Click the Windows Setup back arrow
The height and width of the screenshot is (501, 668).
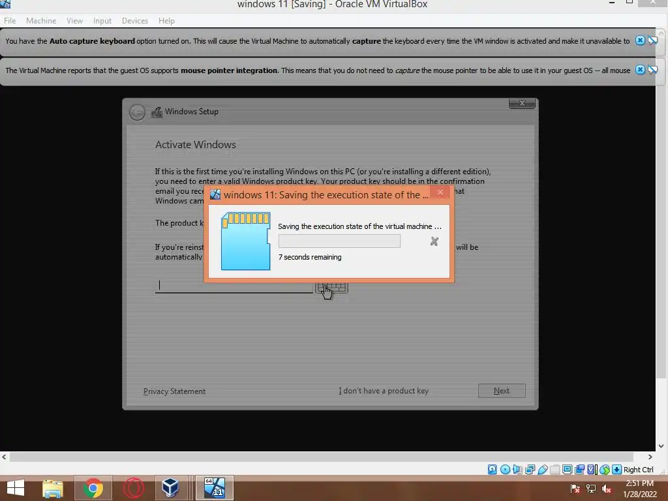click(137, 112)
